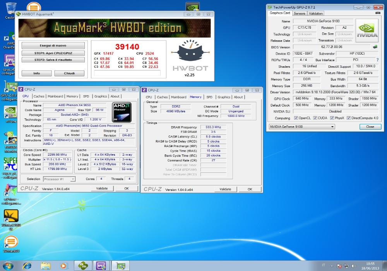Open the wPrime desktop shortcut
387x271 pixels.
click(x=10, y=194)
